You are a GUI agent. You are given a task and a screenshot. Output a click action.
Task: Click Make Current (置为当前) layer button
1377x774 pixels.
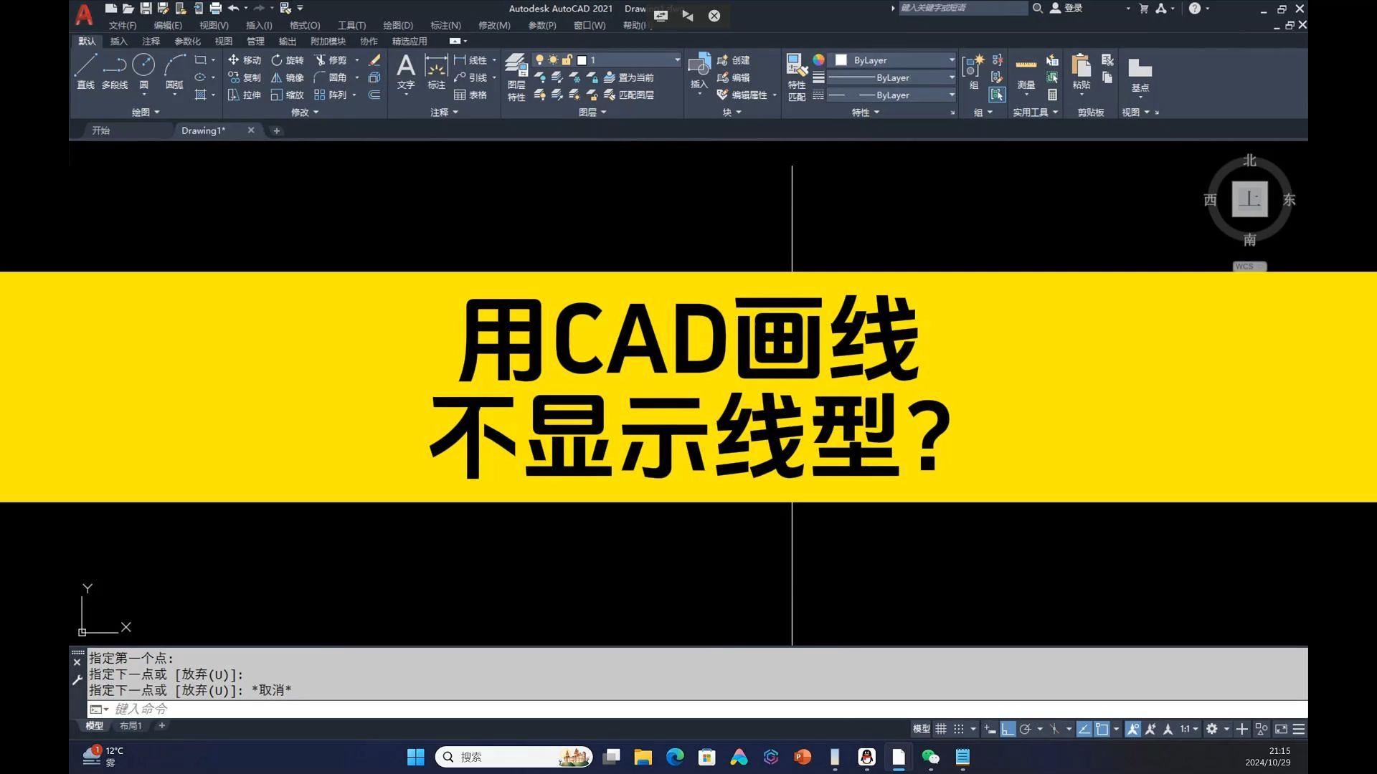[629, 77]
